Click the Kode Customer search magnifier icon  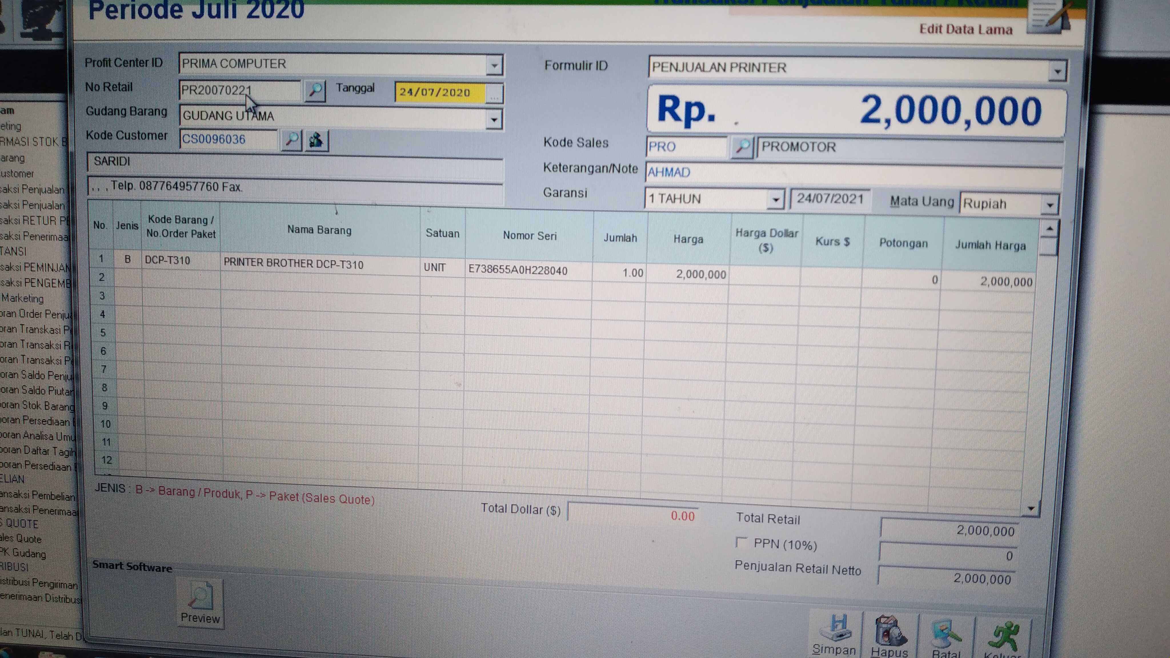point(292,139)
